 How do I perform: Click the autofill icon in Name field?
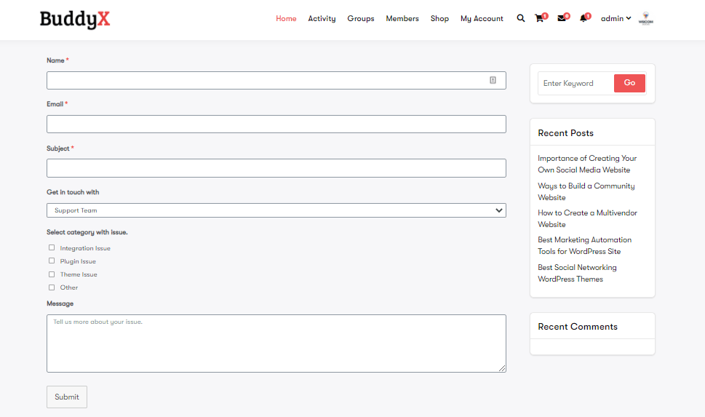[x=493, y=80]
